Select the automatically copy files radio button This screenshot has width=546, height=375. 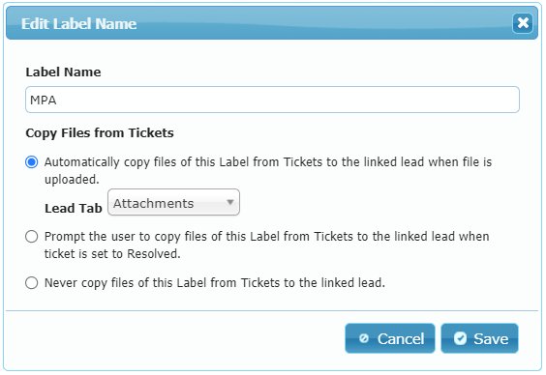coord(32,162)
